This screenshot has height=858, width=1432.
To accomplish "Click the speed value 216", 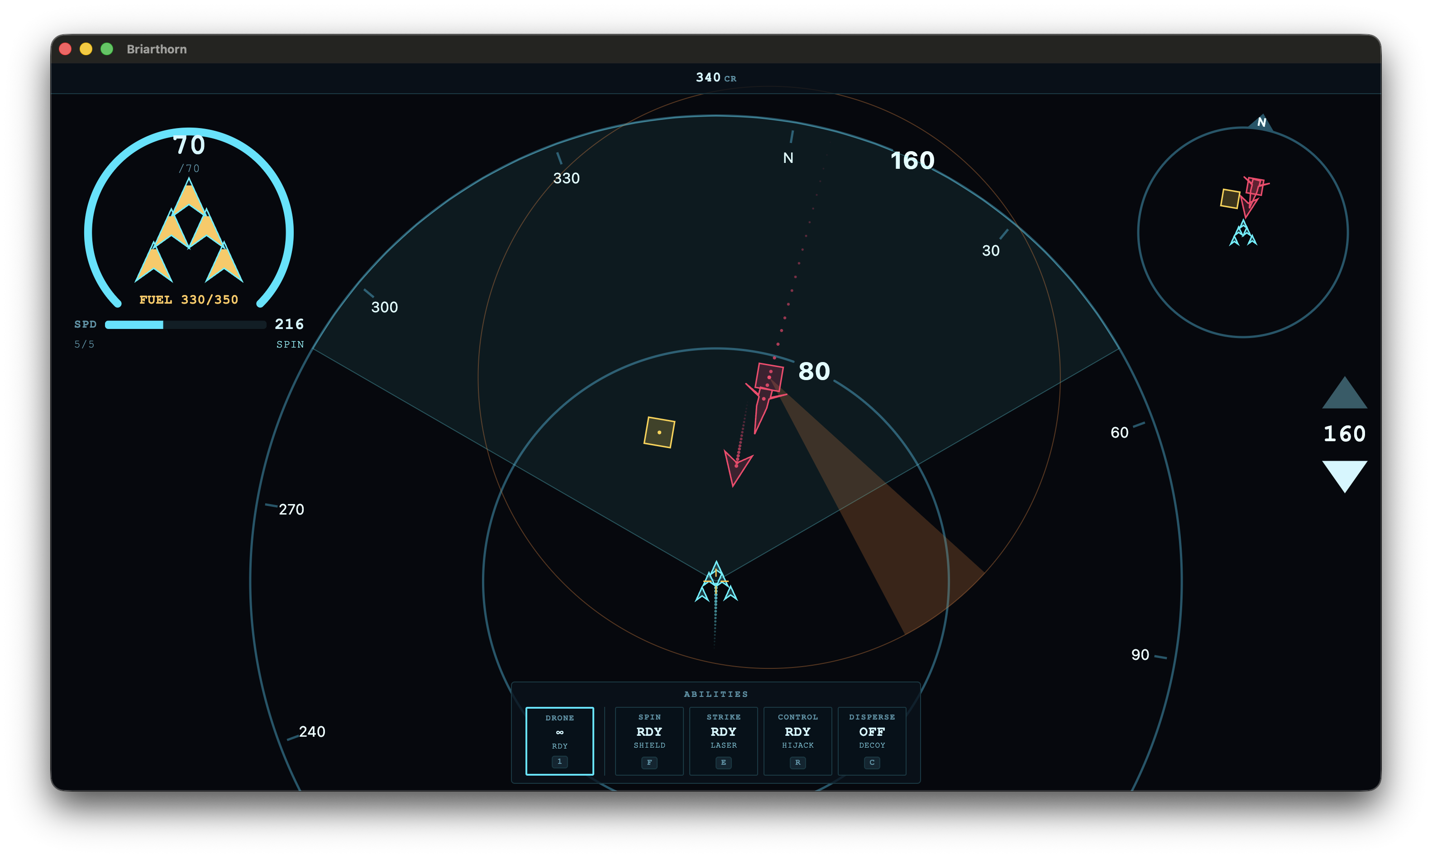I will point(289,324).
